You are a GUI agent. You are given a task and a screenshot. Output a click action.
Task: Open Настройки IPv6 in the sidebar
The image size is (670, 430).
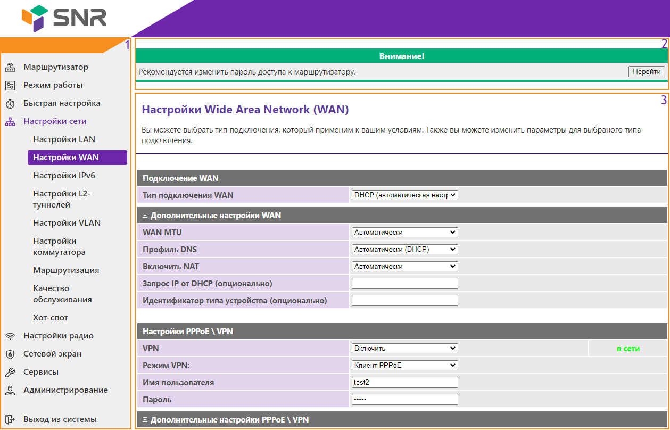(x=64, y=176)
